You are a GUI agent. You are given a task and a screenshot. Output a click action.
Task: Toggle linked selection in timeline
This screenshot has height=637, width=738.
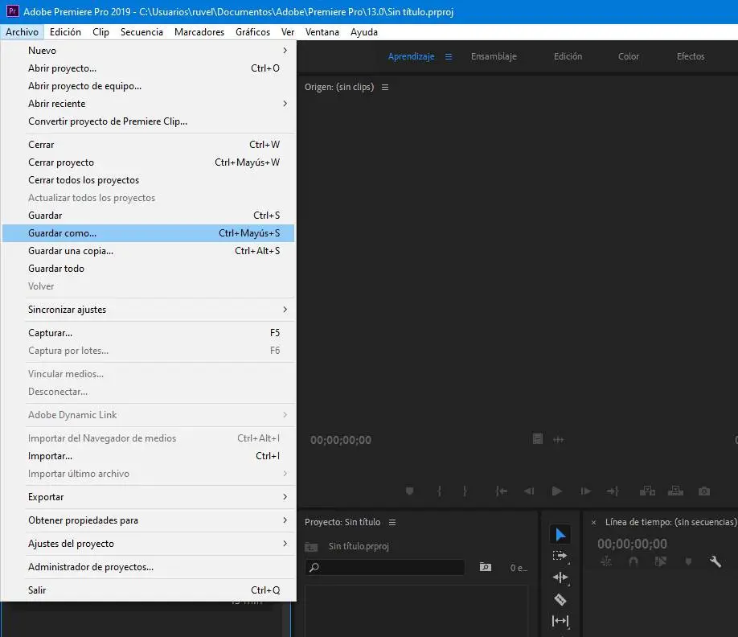click(661, 561)
